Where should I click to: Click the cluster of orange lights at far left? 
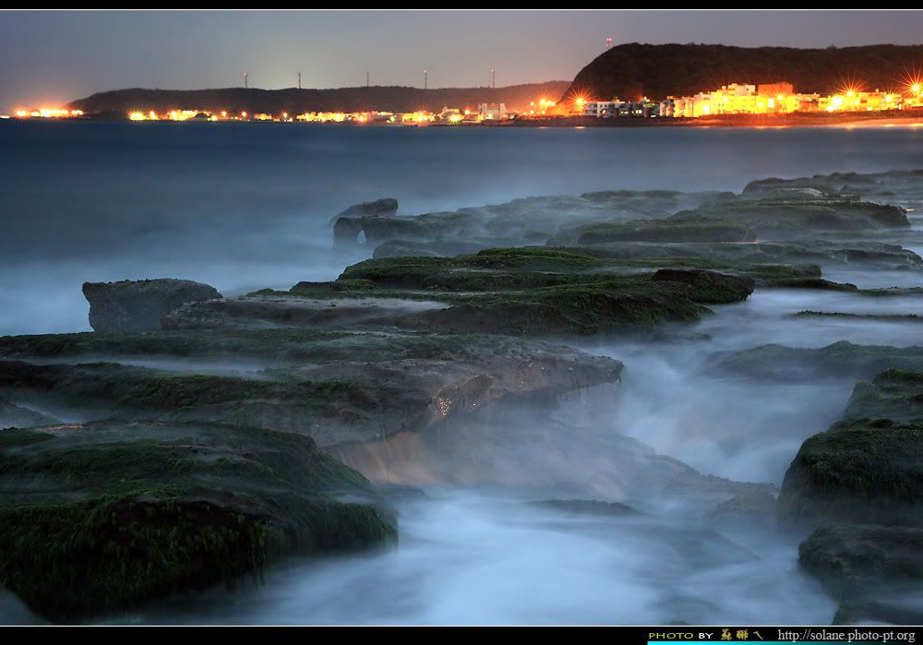click(46, 113)
